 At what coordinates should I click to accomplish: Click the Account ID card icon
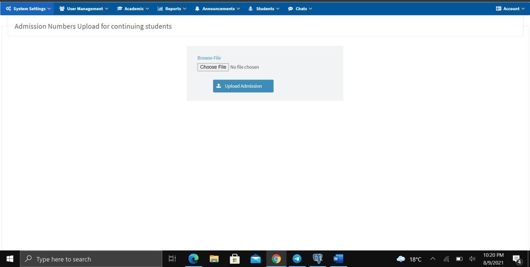pos(499,9)
